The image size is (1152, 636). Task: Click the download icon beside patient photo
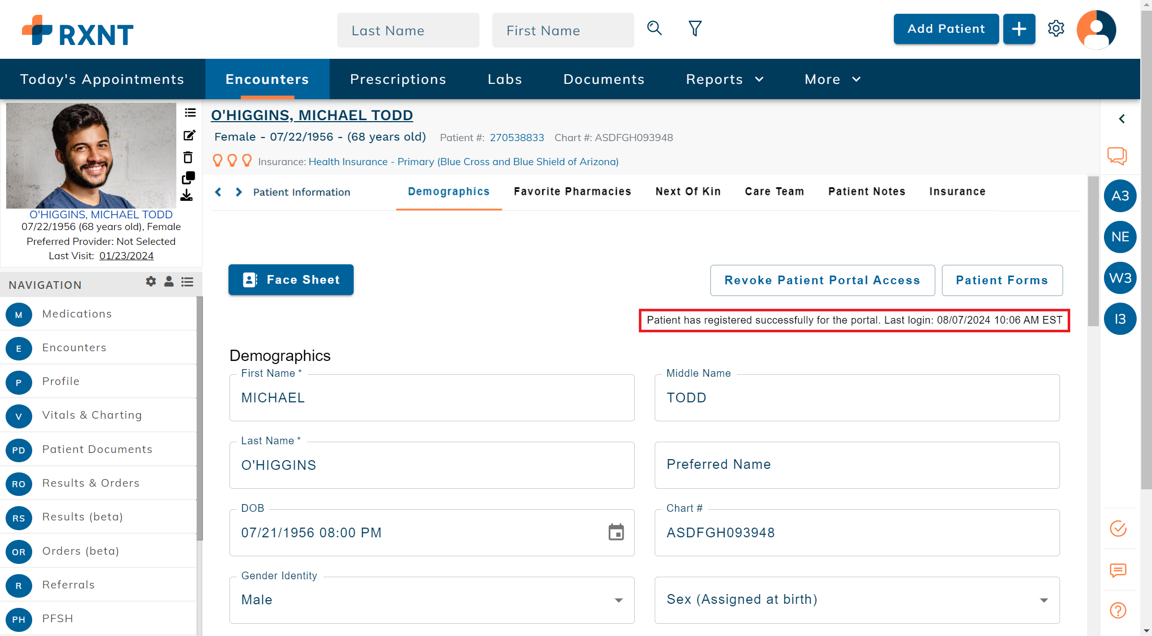tap(187, 196)
